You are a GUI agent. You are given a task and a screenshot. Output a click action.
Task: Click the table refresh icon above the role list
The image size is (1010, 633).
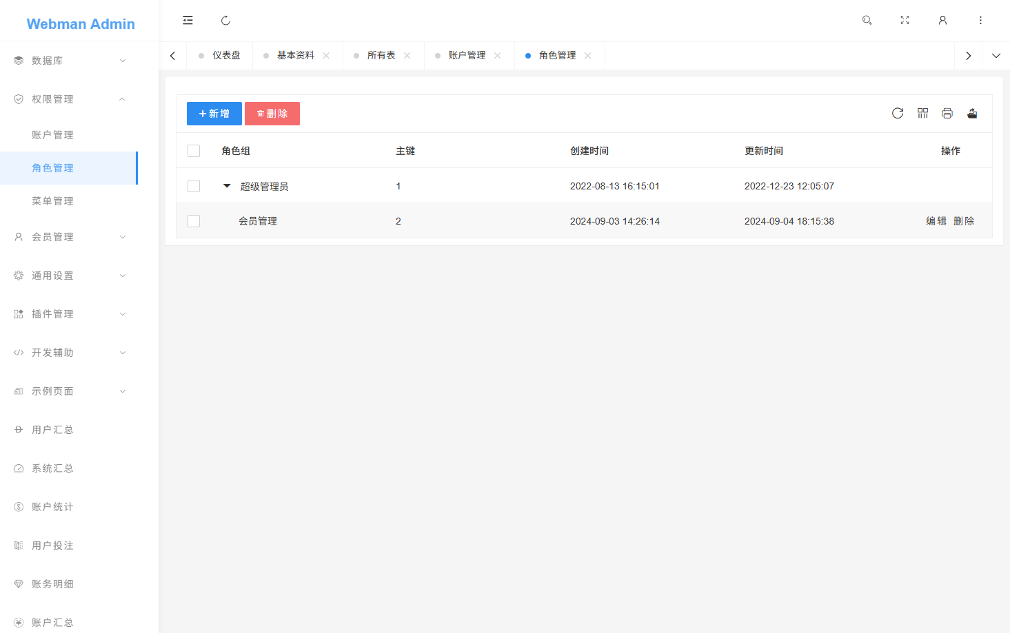tap(897, 113)
